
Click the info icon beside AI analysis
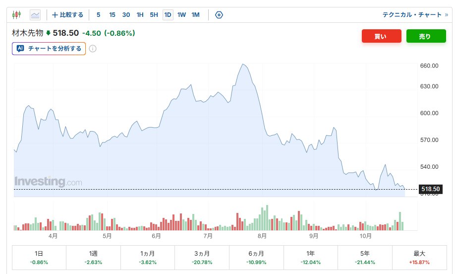(x=93, y=49)
